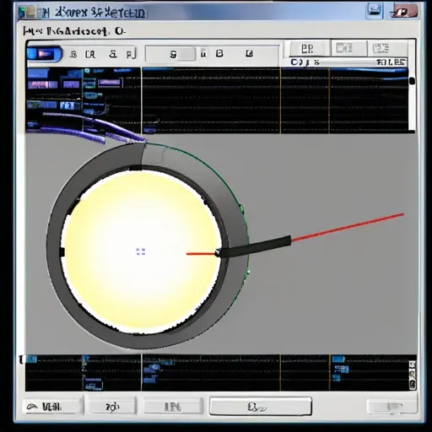This screenshot has width=432, height=432.
Task: Click the slider bar beneath the right-hand tabs
Action: click(348, 62)
